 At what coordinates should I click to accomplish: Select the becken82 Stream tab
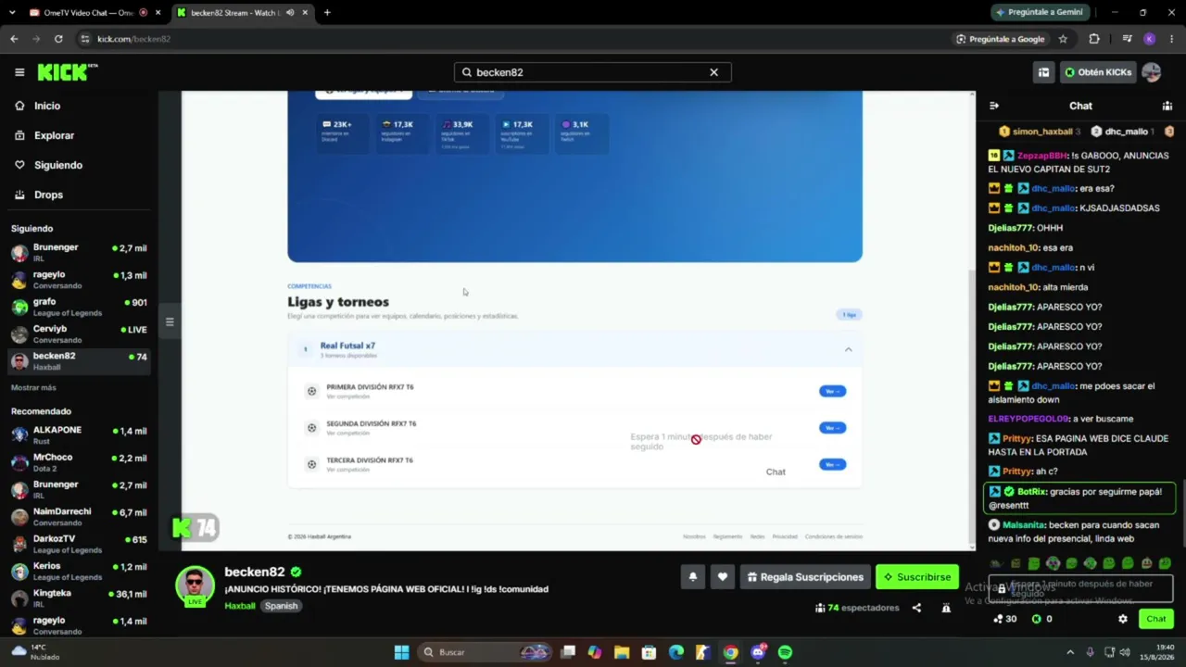pyautogui.click(x=243, y=13)
